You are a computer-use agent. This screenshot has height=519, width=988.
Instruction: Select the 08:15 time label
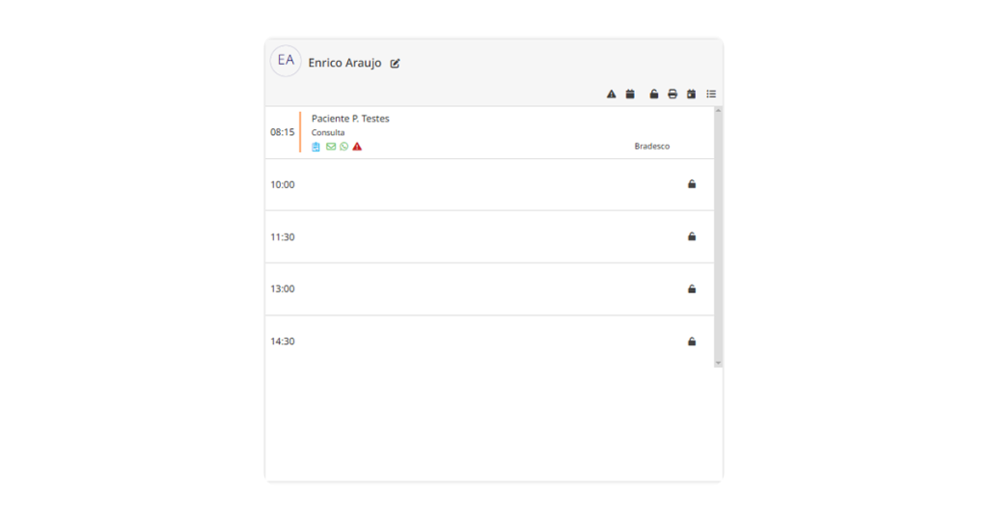click(282, 132)
